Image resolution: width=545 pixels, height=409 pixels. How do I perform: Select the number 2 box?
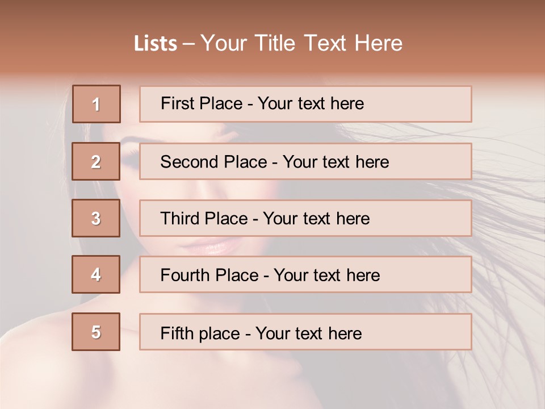click(96, 161)
